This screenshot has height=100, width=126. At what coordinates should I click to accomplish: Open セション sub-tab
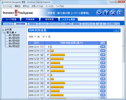tap(44, 24)
